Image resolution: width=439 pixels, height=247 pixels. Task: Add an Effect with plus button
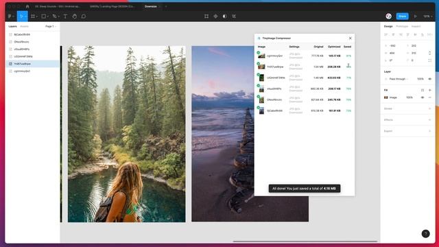pyautogui.click(x=430, y=120)
